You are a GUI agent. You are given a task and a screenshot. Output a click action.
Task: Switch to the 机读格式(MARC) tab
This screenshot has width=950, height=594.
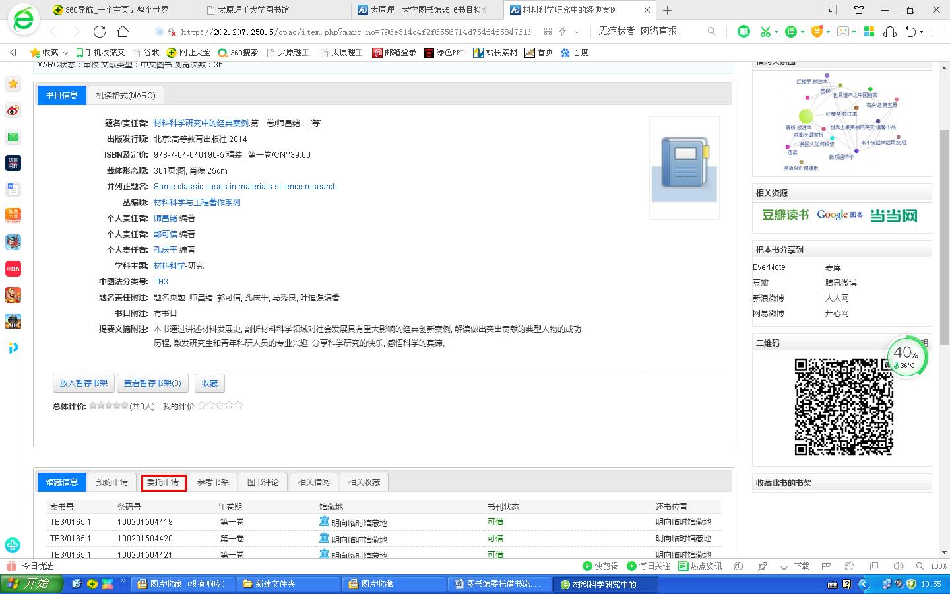(125, 95)
